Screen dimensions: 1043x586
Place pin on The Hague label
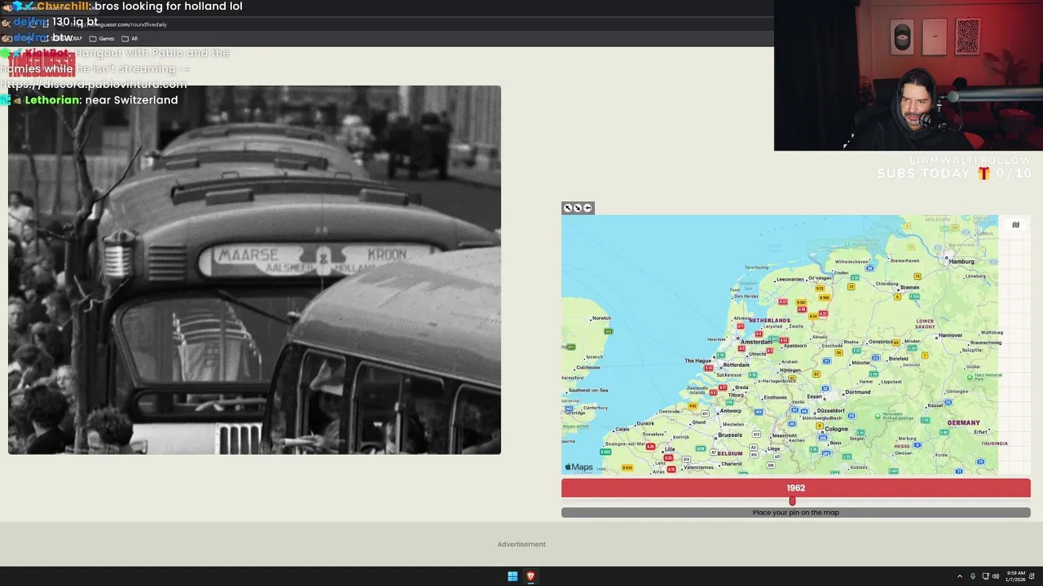coord(698,361)
